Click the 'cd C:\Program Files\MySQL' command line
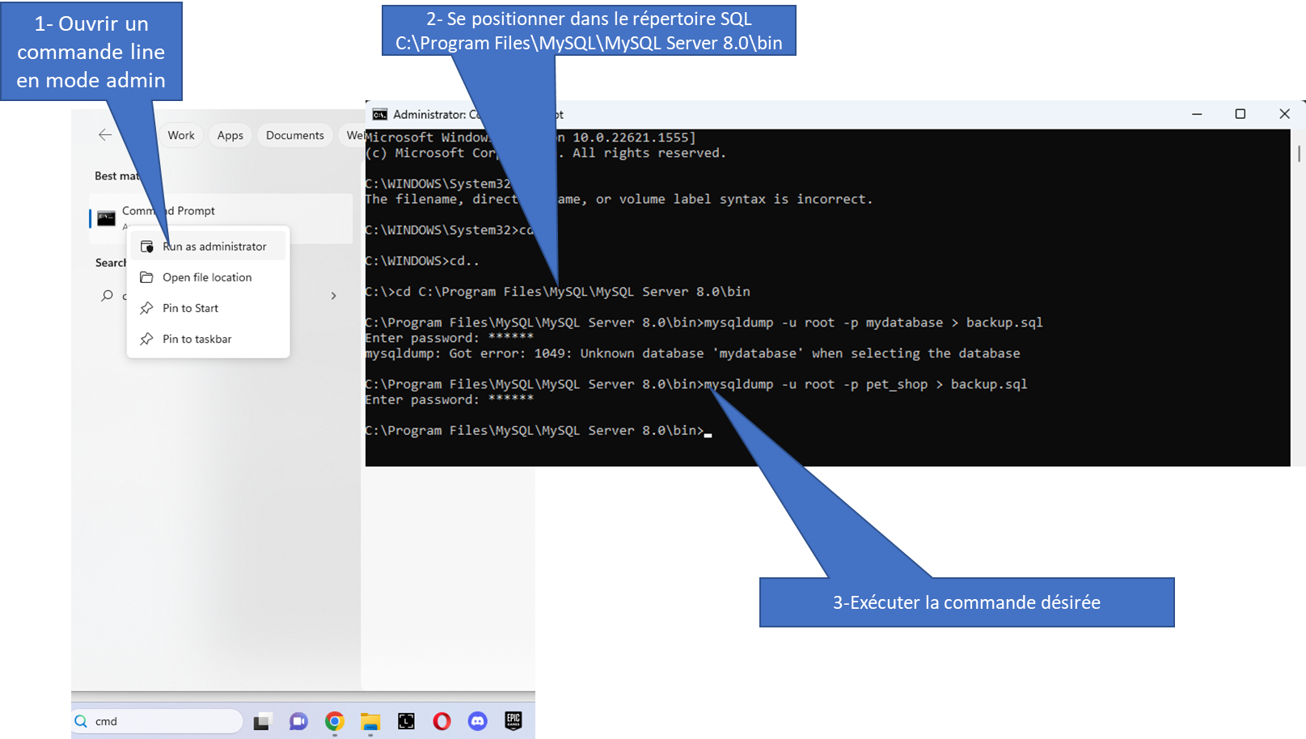Image resolution: width=1306 pixels, height=739 pixels. [x=558, y=292]
